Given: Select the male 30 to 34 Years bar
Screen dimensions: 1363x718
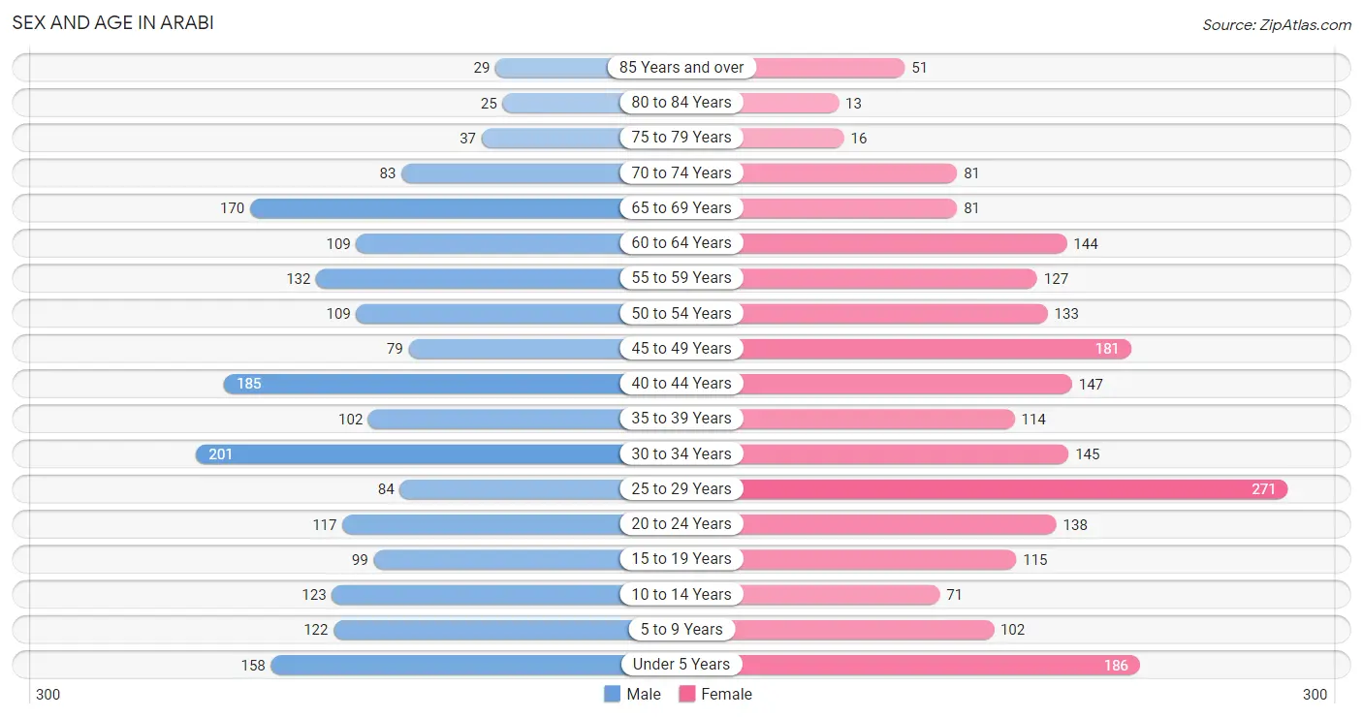Looking at the screenshot, I should coord(408,453).
